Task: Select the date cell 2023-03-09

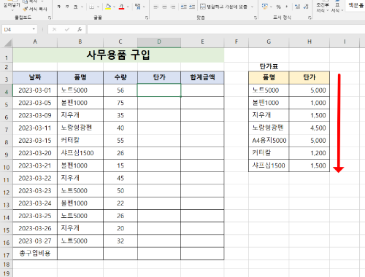Action: [x=35, y=115]
